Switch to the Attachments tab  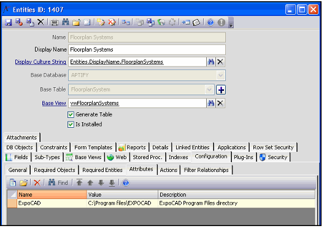21,138
